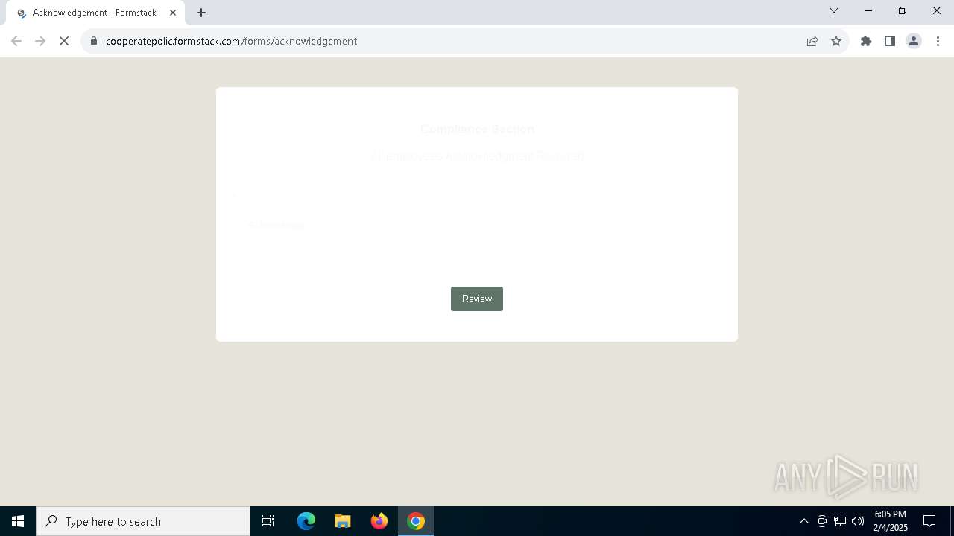The height and width of the screenshot is (536, 954).
Task: Launch Microsoft Edge from the taskbar
Action: point(306,521)
